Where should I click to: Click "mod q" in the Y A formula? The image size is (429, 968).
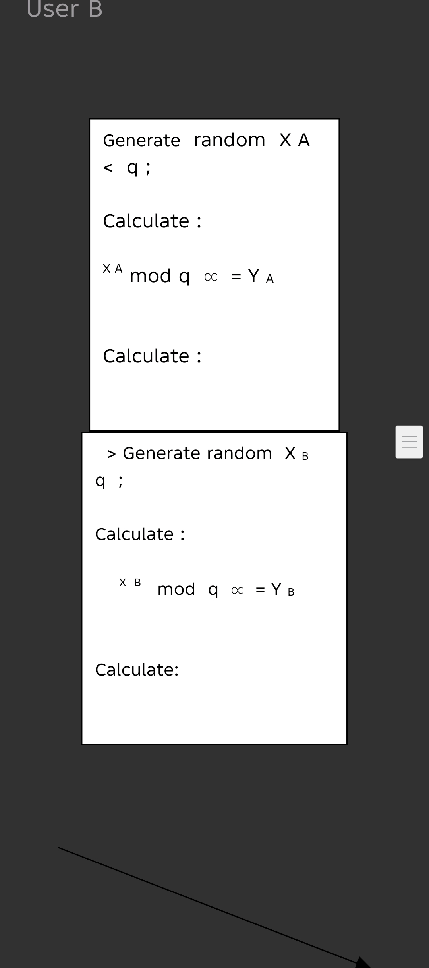coord(160,276)
